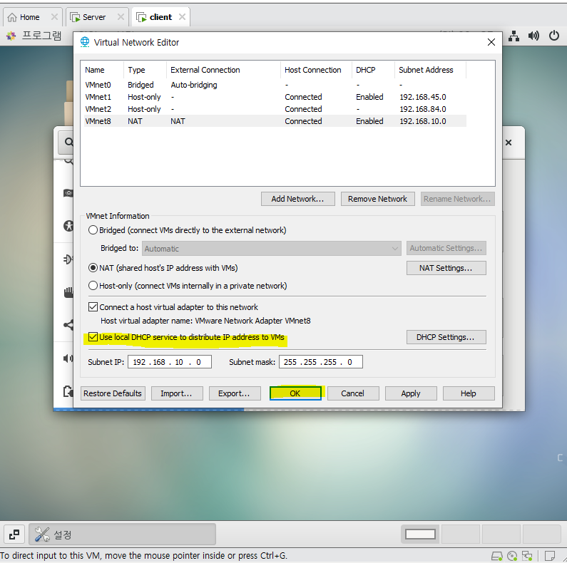This screenshot has width=567, height=563.
Task: Click the hard disk device status icon
Action: (x=497, y=555)
